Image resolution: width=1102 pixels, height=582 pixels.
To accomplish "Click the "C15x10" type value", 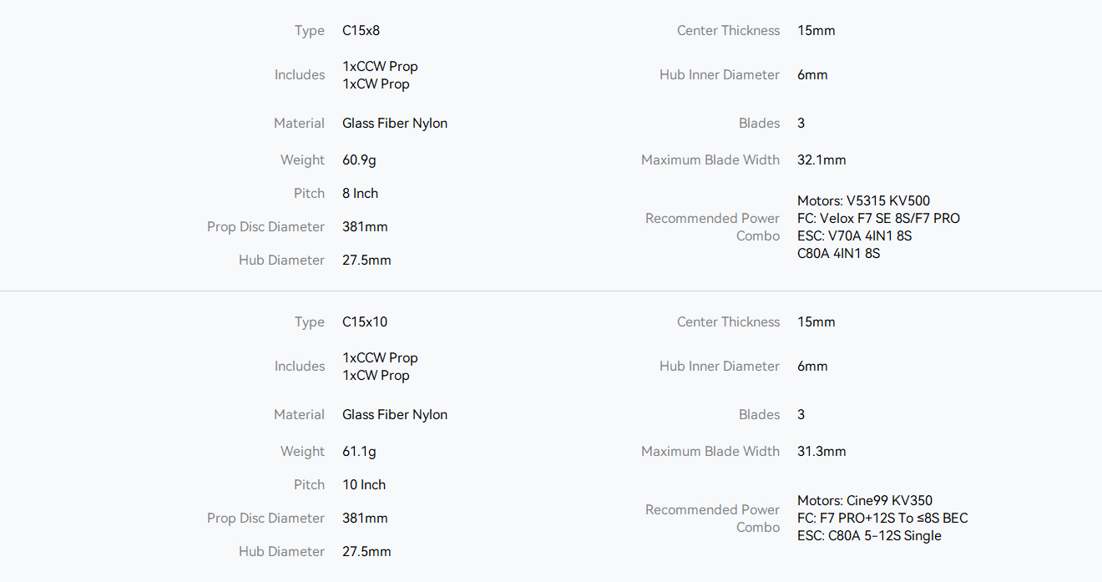I will coord(365,322).
